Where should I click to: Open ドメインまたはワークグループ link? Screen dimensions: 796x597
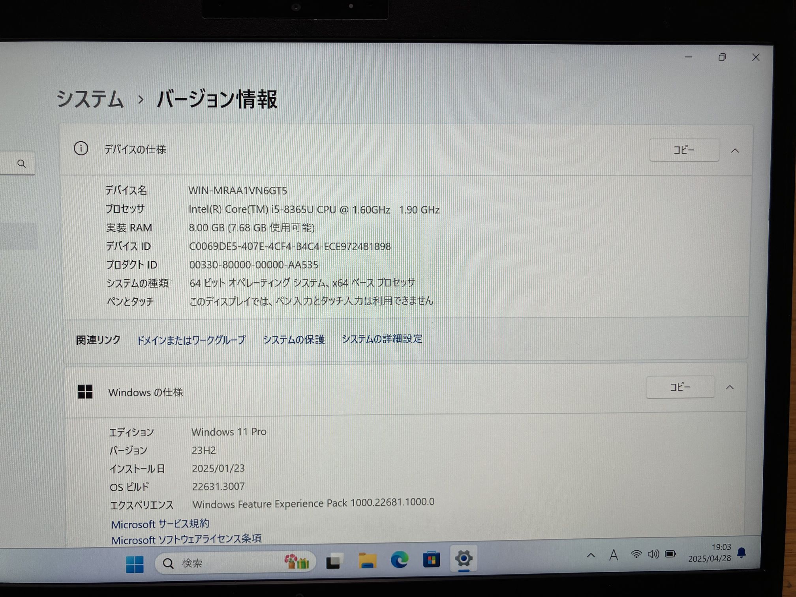(x=191, y=340)
